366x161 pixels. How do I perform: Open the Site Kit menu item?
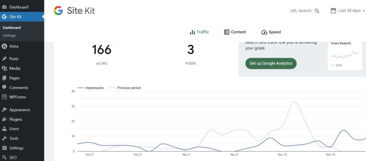22,17
